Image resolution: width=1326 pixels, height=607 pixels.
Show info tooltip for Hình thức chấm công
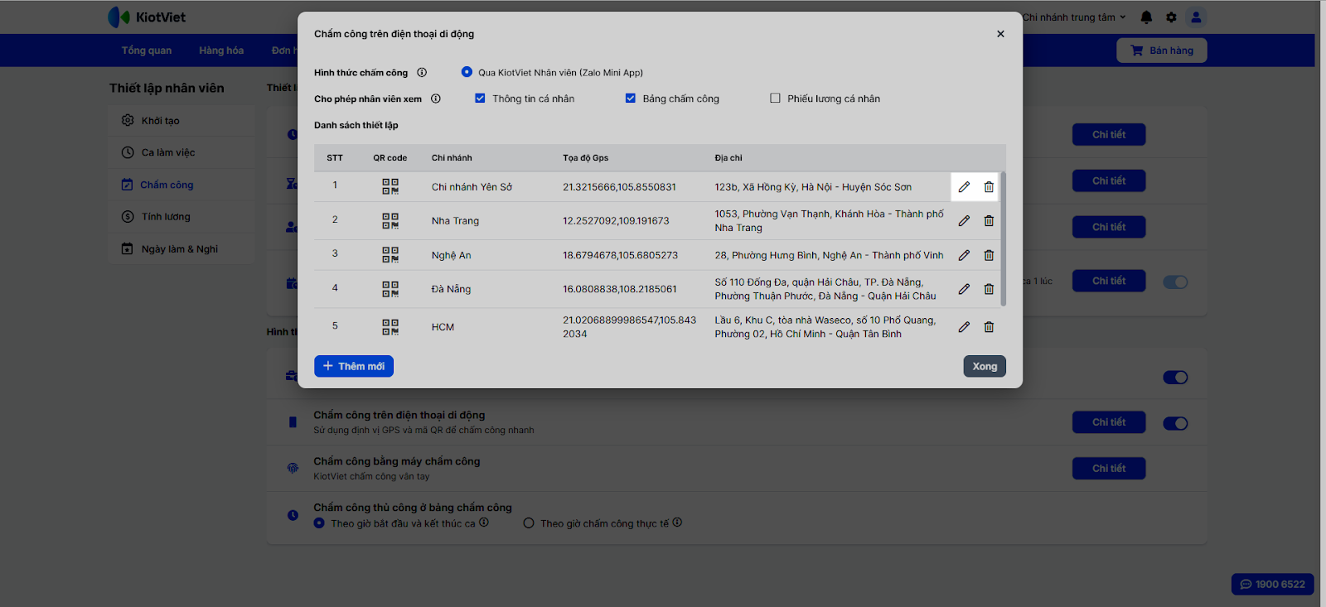422,73
